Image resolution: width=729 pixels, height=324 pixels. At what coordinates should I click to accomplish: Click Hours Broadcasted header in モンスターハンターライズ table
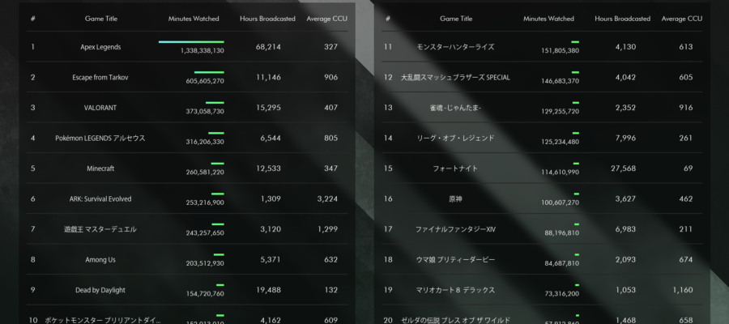[x=623, y=19]
